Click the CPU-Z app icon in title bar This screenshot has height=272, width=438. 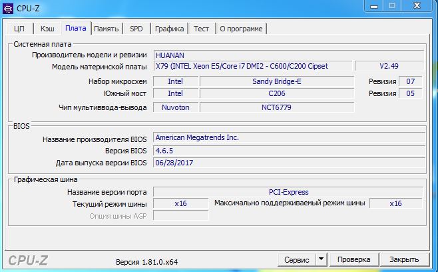click(x=7, y=9)
